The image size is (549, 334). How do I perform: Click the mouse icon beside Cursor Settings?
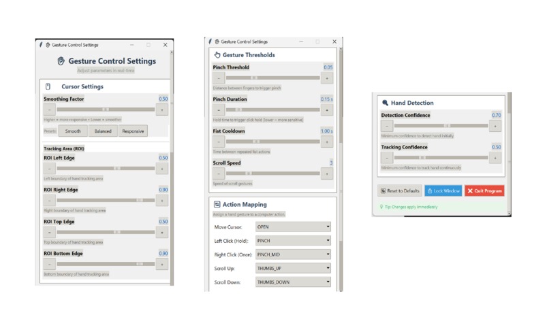48,86
